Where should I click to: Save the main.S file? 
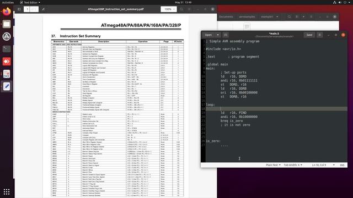[x=309, y=35]
